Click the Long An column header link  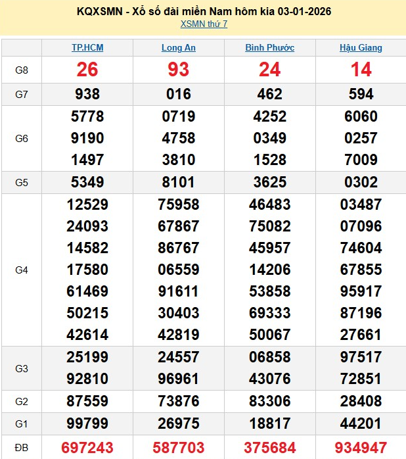point(179,48)
